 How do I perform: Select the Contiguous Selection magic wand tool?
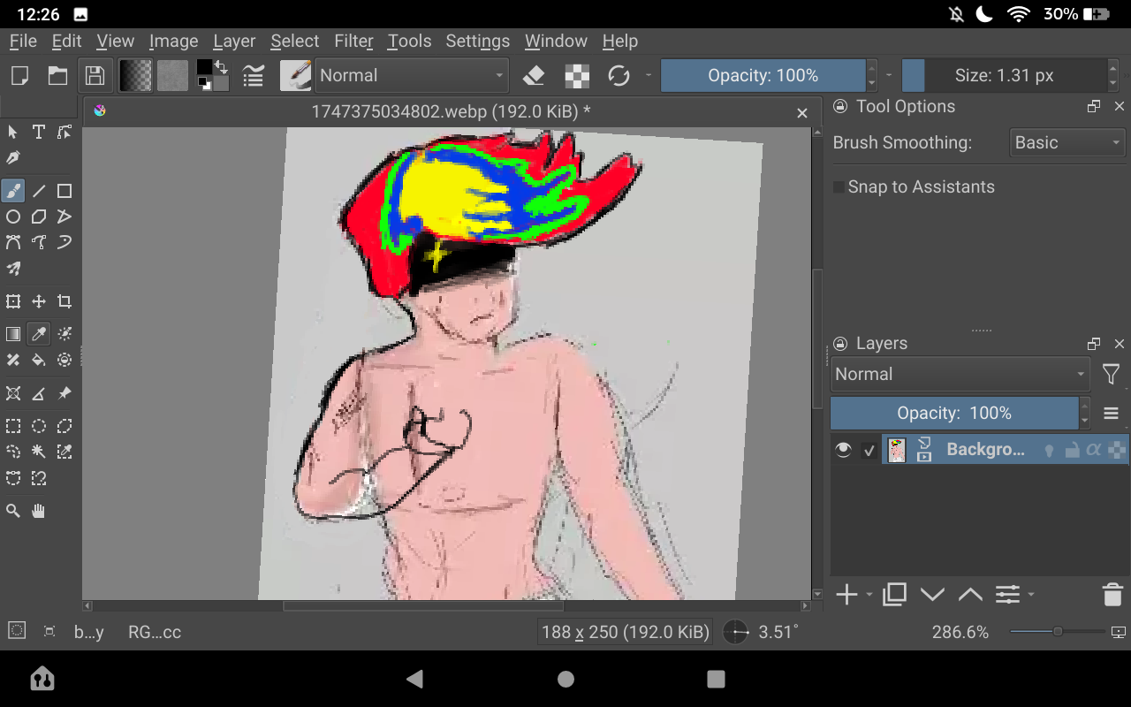[39, 452]
